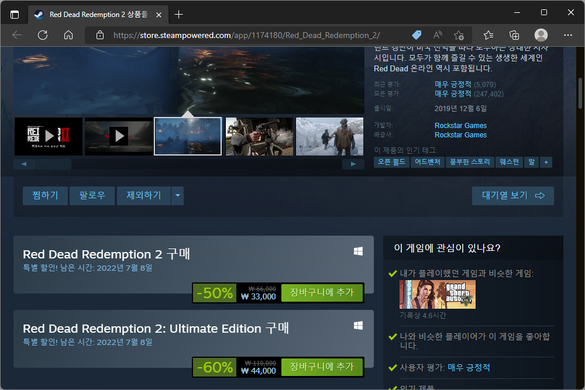Close the Red Dead Redemption 2 tab

click(159, 15)
